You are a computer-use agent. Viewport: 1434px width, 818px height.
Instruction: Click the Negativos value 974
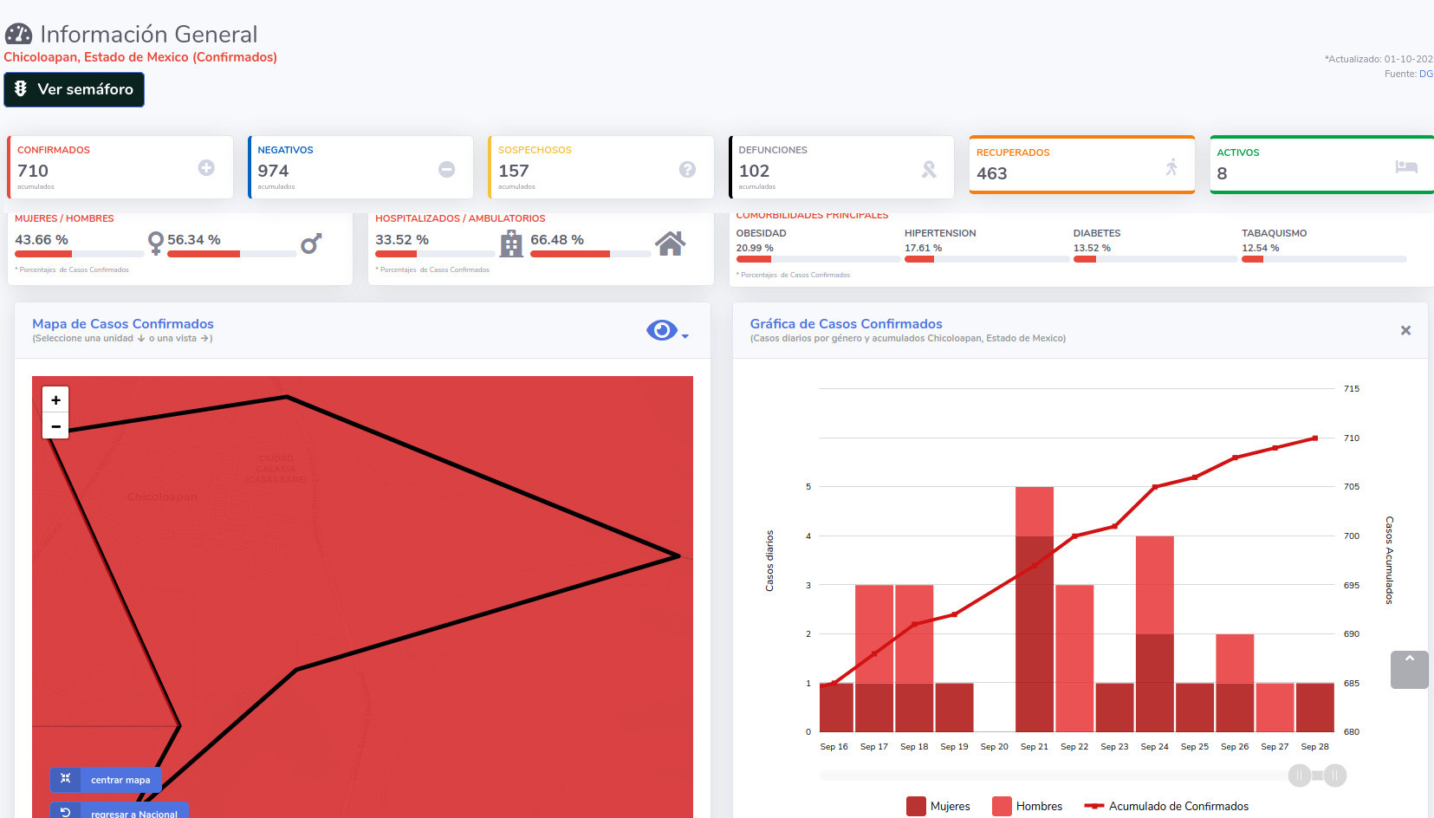tap(273, 171)
